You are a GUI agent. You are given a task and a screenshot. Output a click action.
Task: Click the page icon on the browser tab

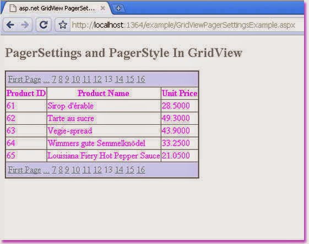13,8
